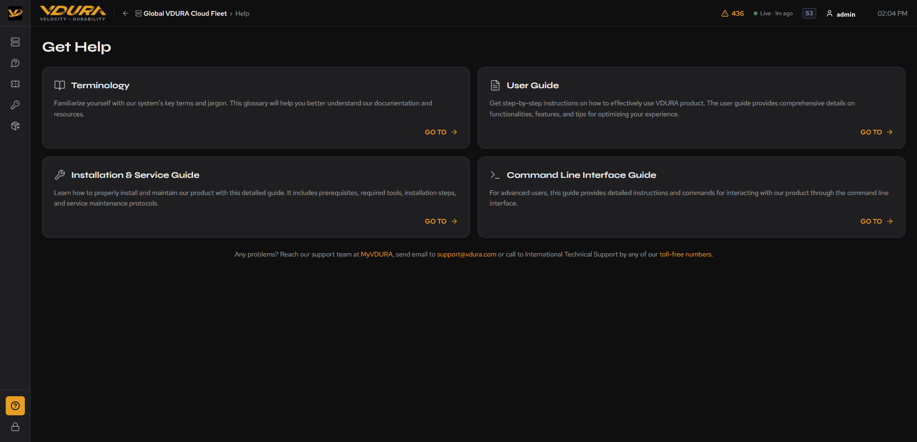Click the Help breadcrumb item
This screenshot has height=442, width=917.
pyautogui.click(x=242, y=13)
